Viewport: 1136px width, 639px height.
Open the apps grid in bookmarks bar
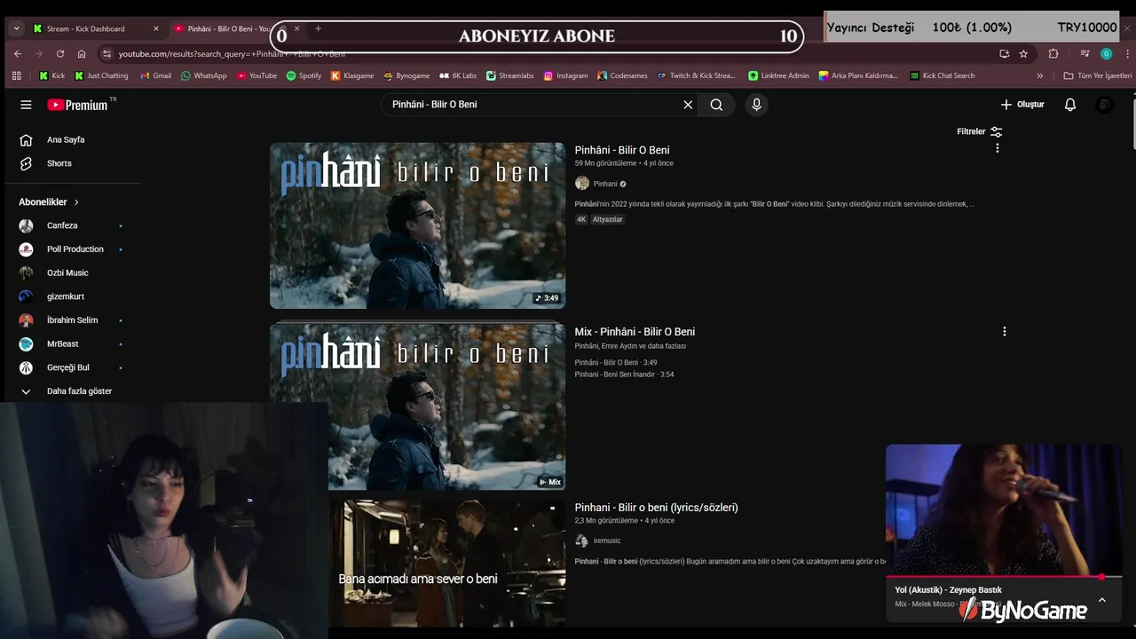click(16, 75)
